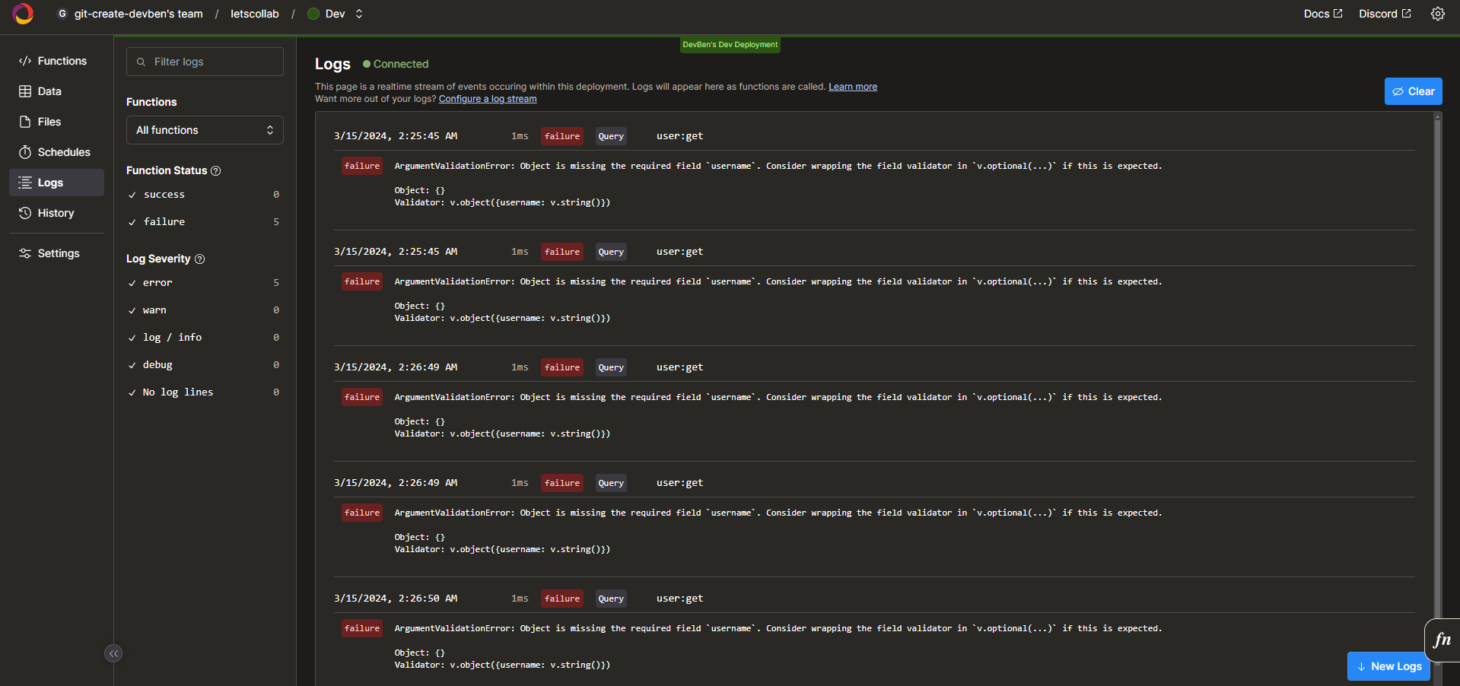1460x686 pixels.
Task: Open the Logs sidebar page
Action: tap(56, 183)
